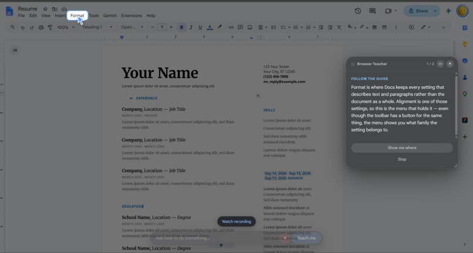Print the document
The image size is (473, 253).
[x=41, y=28]
